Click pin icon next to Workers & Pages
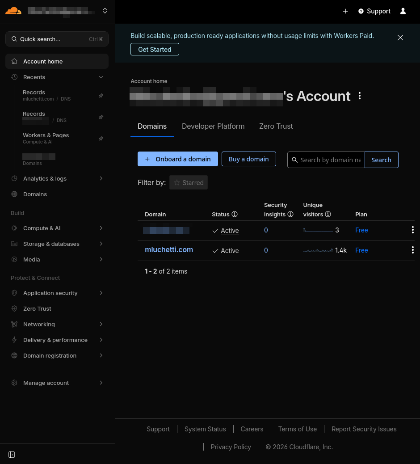 [x=101, y=139]
